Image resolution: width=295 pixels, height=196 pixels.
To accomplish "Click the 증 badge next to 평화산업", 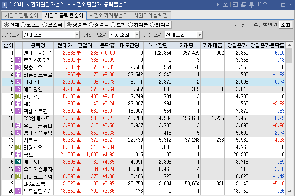I will point(18,67).
